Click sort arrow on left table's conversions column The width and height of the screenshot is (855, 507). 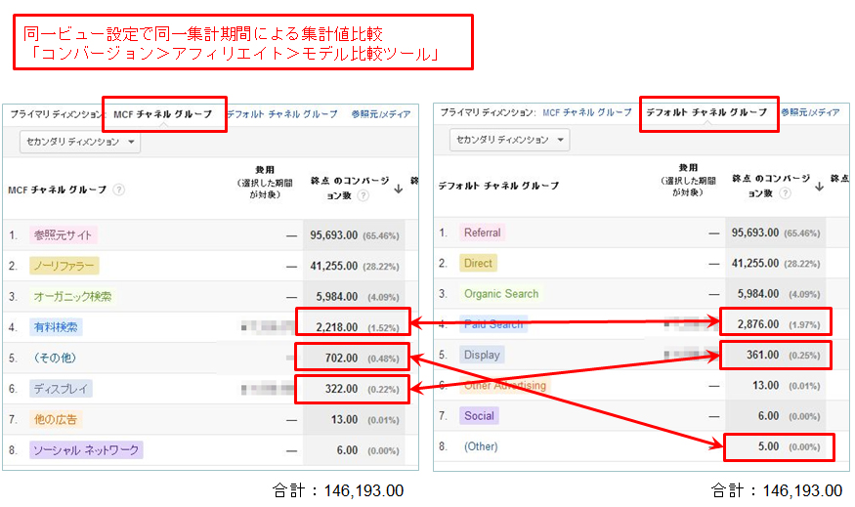(399, 190)
